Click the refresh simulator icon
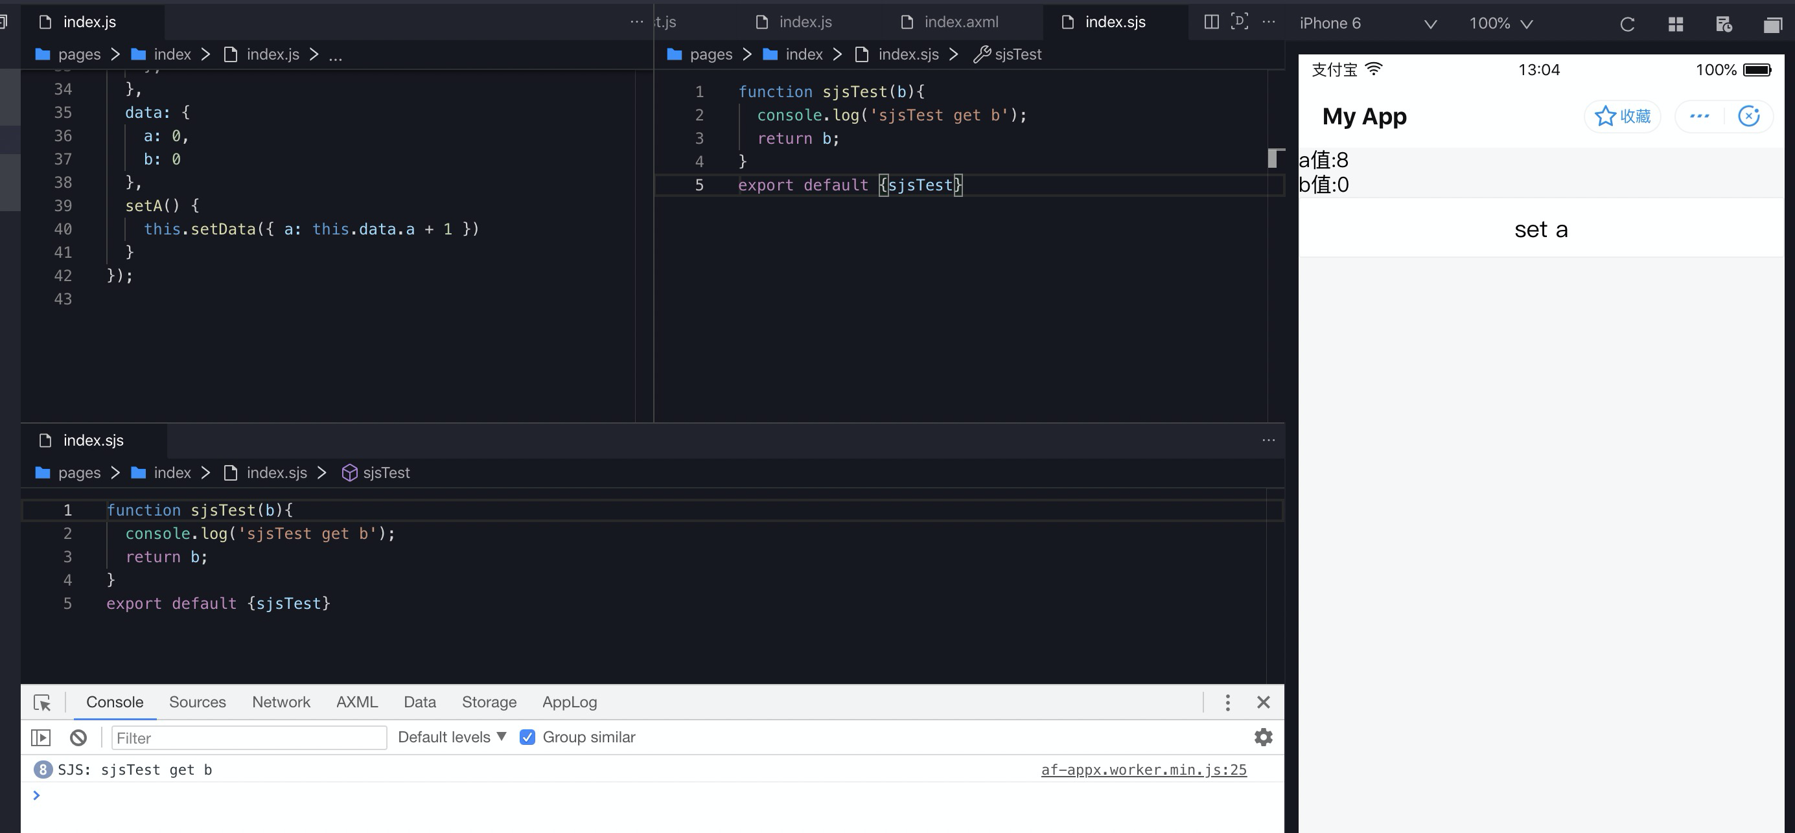 pyautogui.click(x=1627, y=25)
